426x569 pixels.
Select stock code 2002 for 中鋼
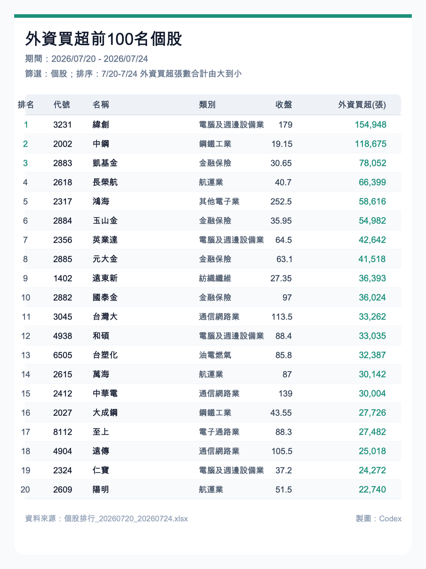click(63, 144)
